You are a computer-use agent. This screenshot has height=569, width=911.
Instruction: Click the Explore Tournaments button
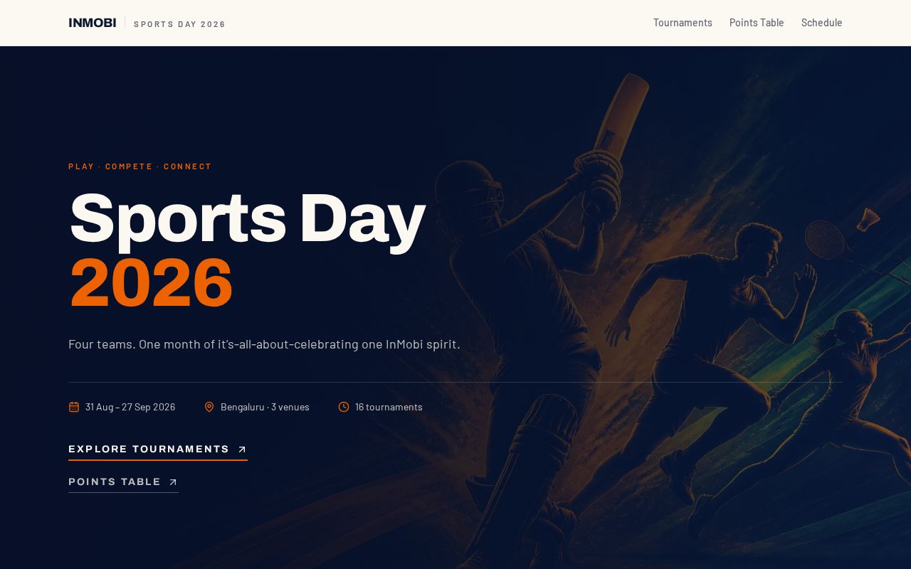tap(158, 450)
